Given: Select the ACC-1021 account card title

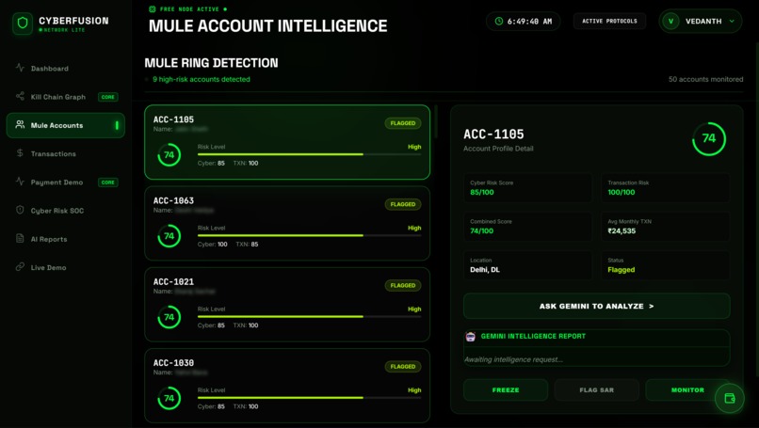Looking at the screenshot, I should [173, 282].
